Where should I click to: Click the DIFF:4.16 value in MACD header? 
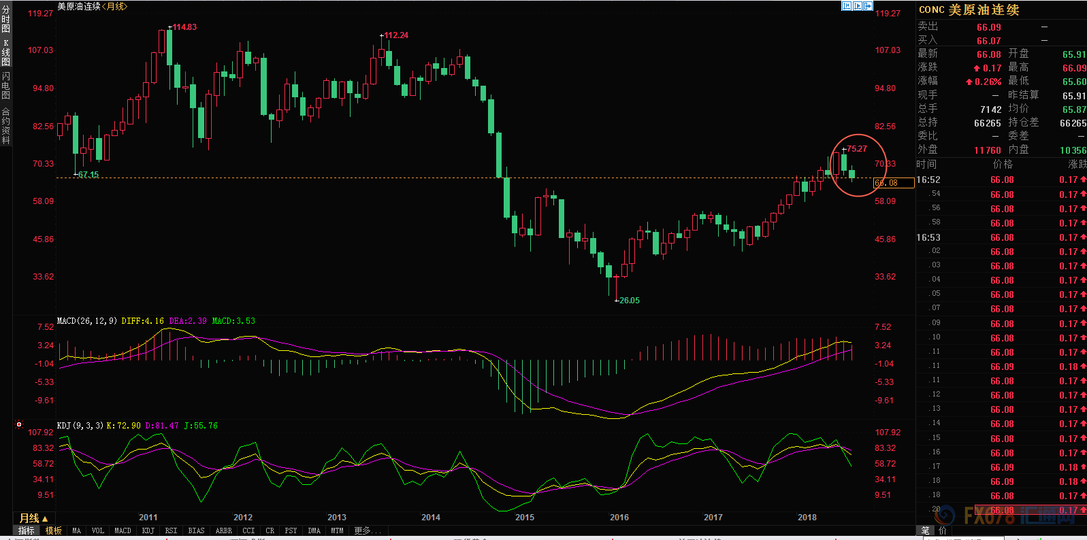[142, 320]
